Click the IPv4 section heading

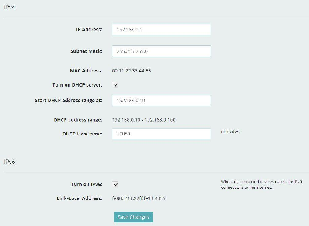(x=9, y=7)
